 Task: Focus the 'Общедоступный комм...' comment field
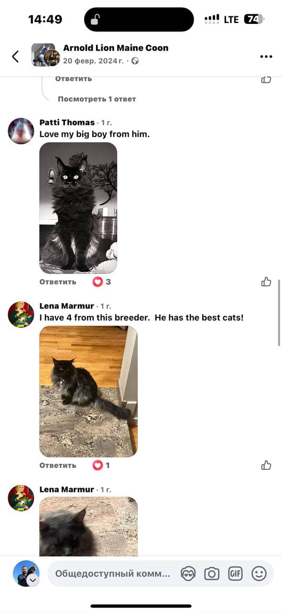coord(113,573)
